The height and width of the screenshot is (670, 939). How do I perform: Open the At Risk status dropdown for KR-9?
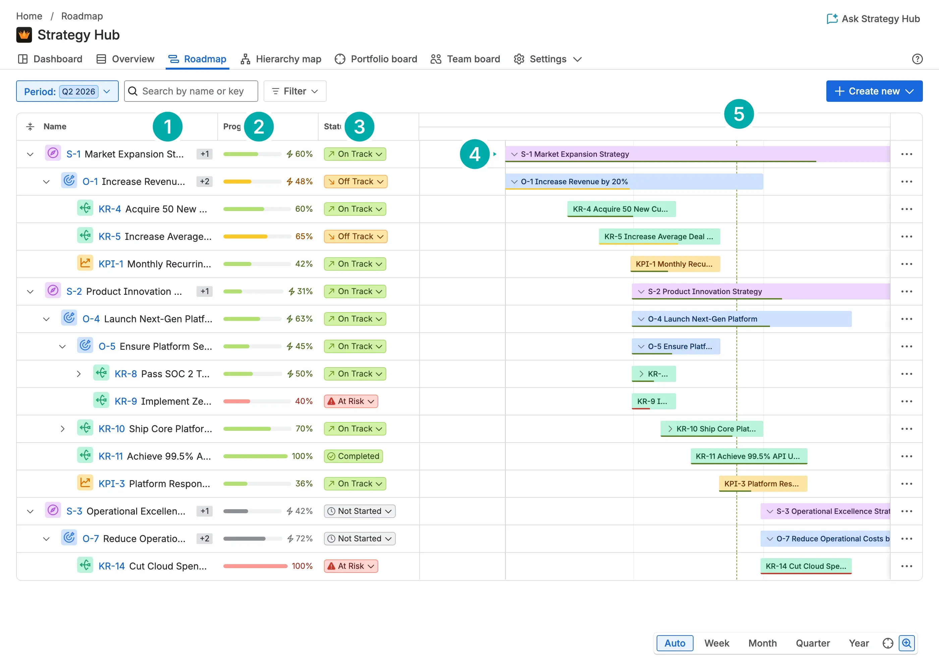click(x=350, y=401)
